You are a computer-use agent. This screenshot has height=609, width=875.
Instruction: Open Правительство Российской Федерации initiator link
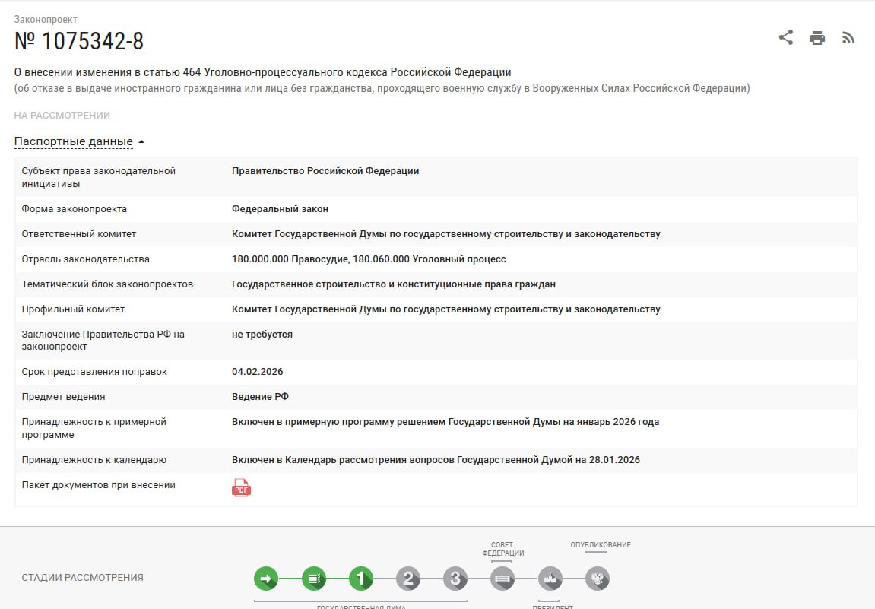[x=325, y=171]
